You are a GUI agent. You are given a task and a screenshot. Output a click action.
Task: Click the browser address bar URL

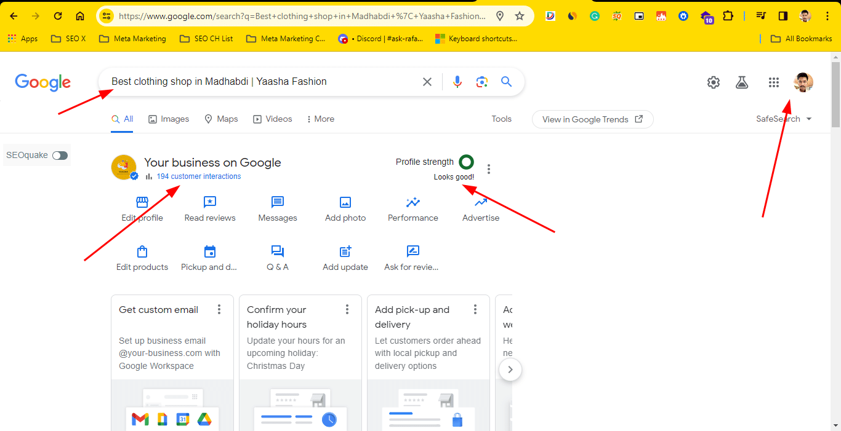point(302,16)
